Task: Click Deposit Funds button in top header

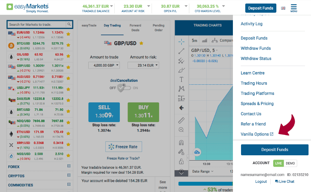Action: tap(260, 8)
